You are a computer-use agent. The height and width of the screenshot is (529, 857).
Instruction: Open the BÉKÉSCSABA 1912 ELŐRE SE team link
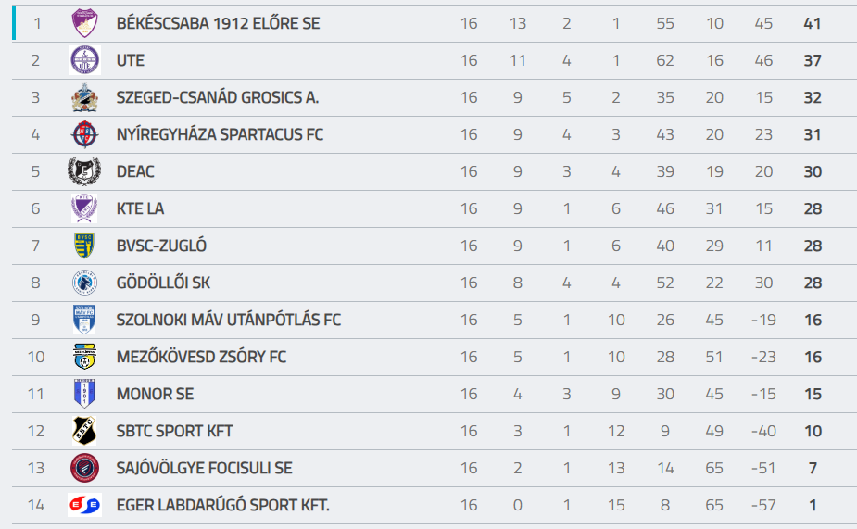(x=218, y=23)
